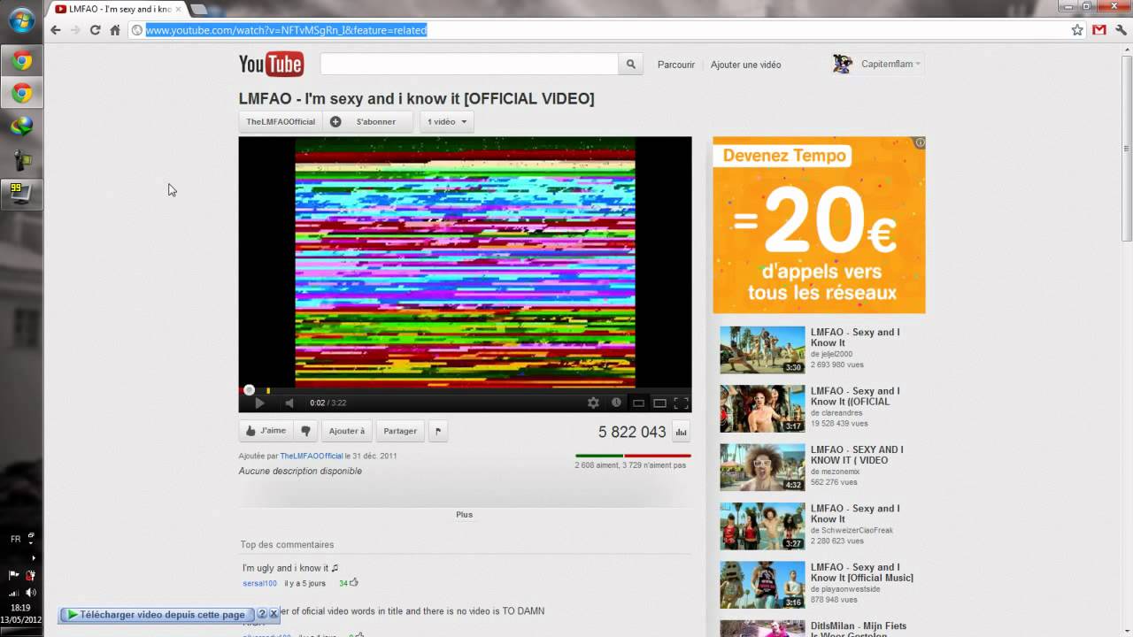
Task: Expand description with Plus
Action: (464, 514)
